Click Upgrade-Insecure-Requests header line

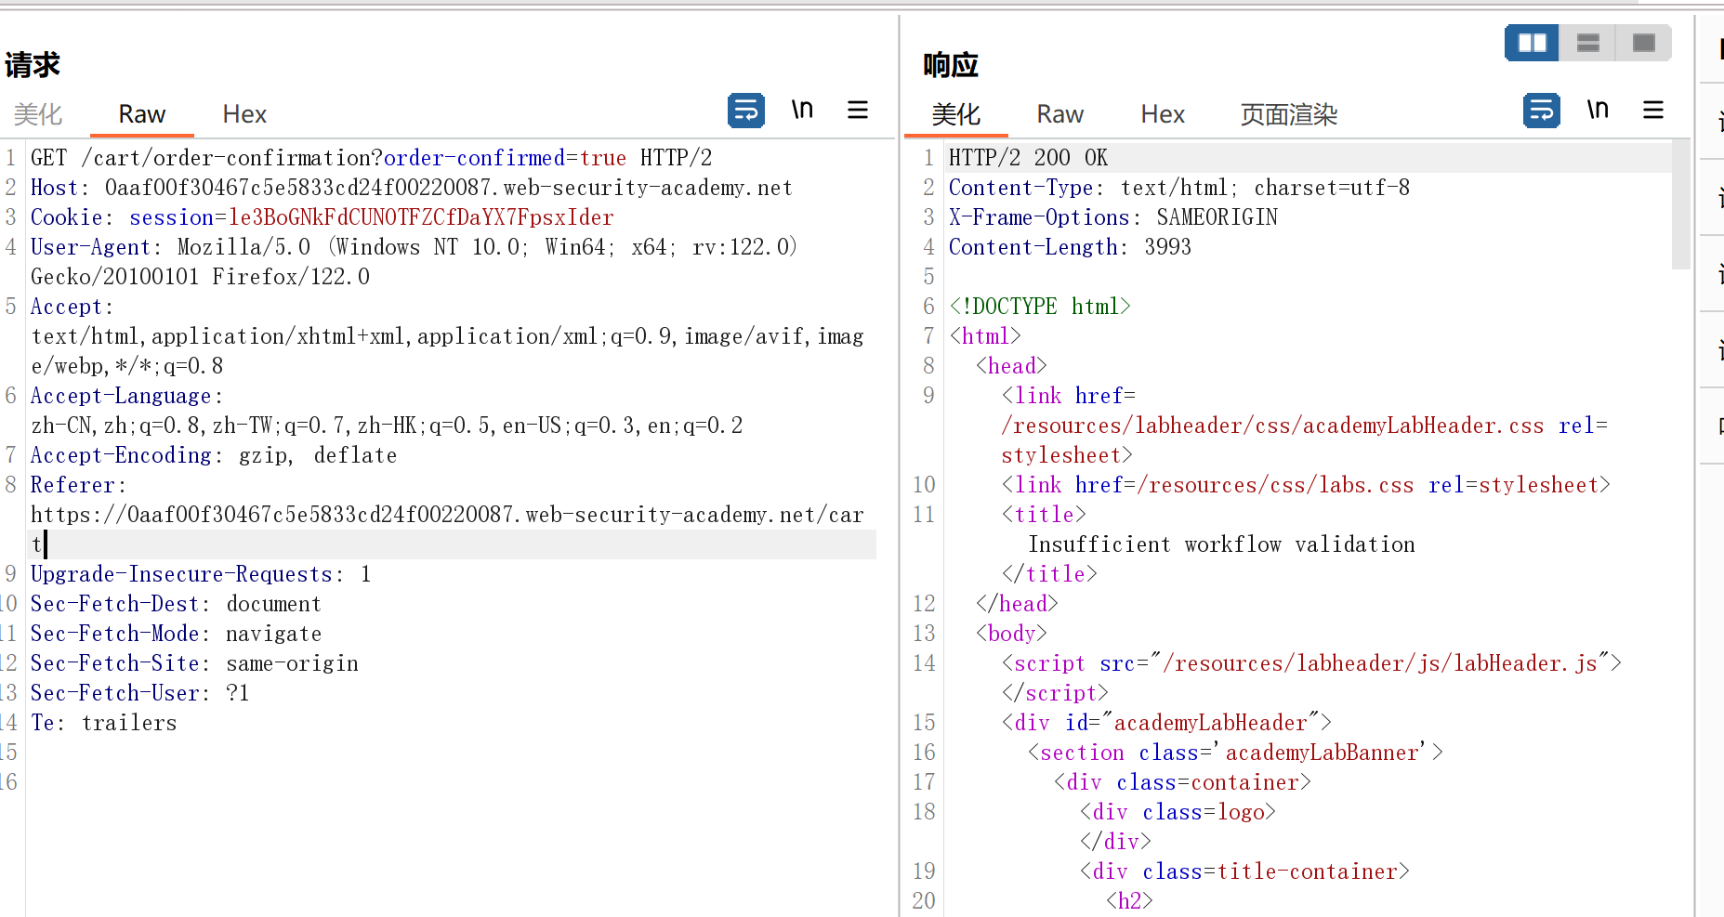tap(201, 574)
